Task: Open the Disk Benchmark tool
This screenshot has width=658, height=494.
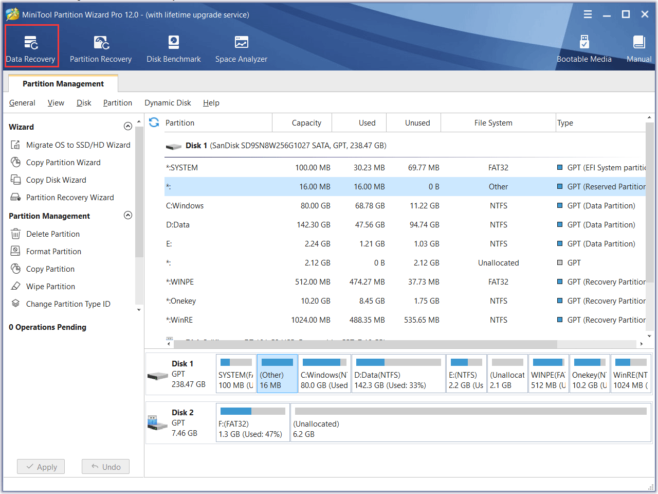Action: [x=174, y=49]
